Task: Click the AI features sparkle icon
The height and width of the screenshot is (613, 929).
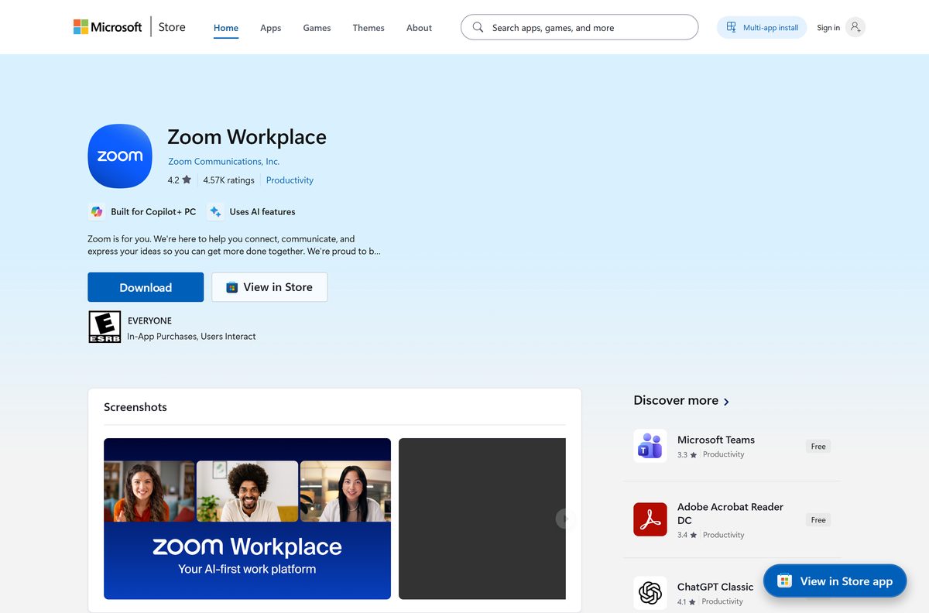Action: 215,211
